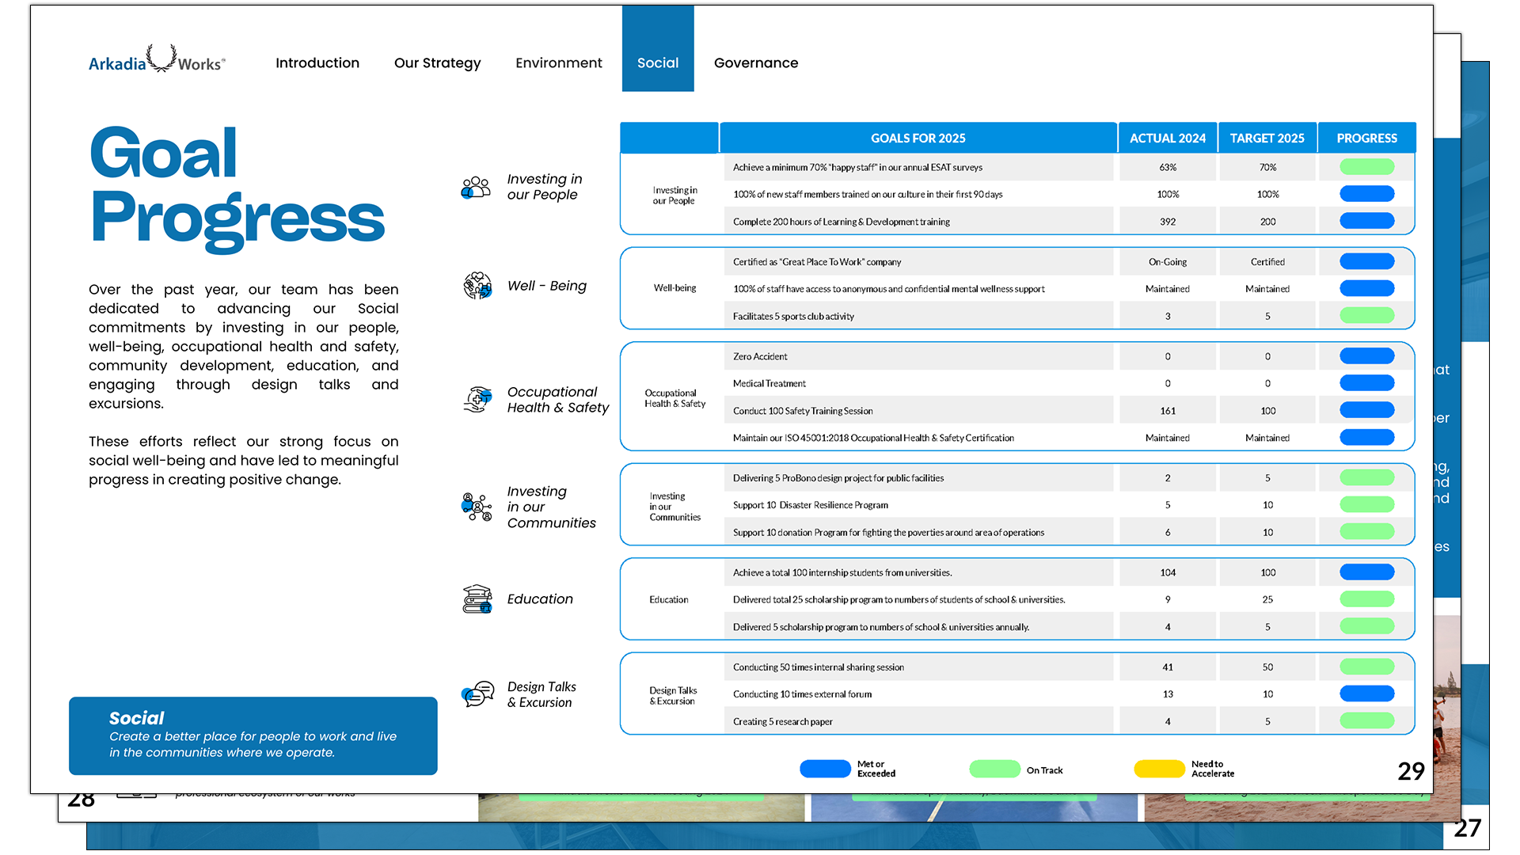
Task: Select the Well-Being heart icon
Action: [477, 286]
